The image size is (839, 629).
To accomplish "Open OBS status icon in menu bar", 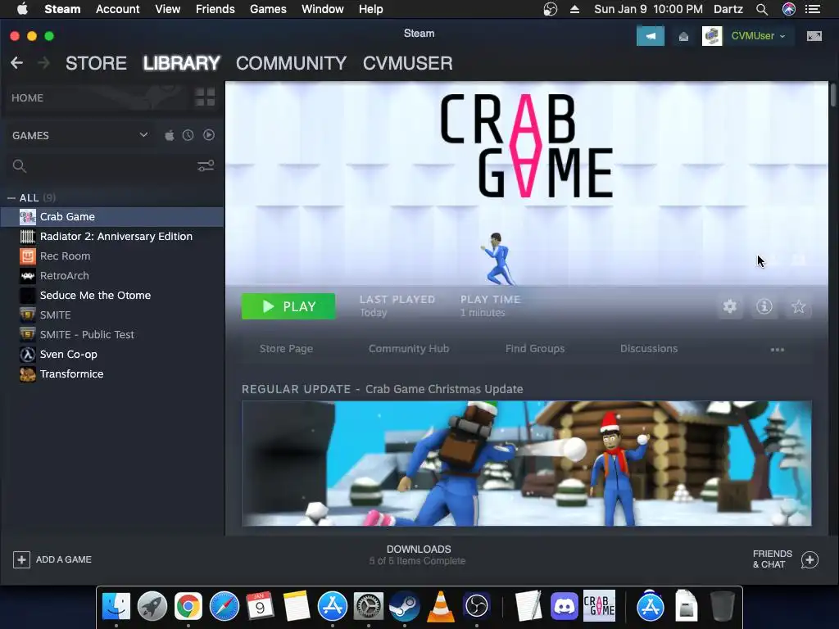I will pos(550,9).
